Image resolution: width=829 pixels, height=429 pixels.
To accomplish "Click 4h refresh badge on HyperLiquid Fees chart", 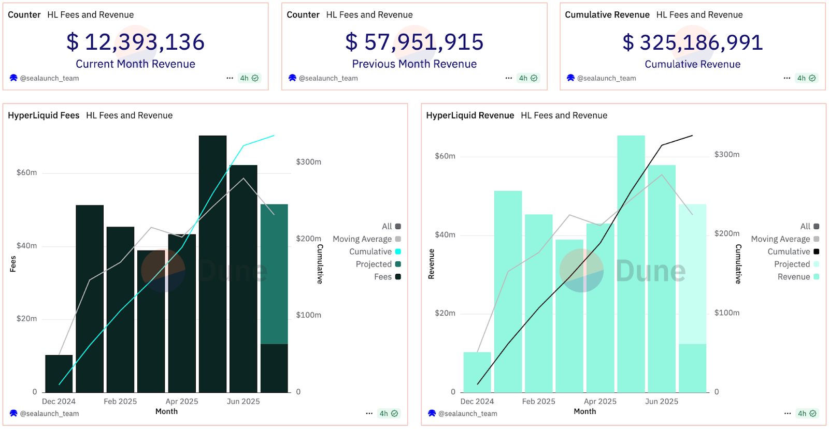I will [x=389, y=413].
